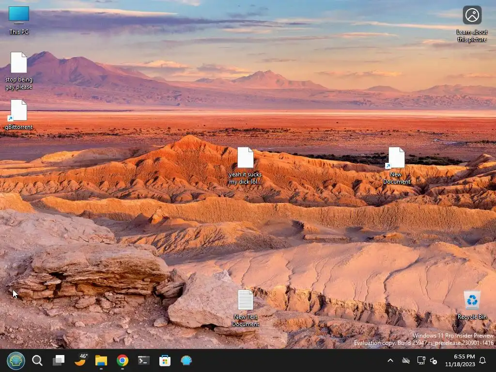
Task: Open network settings via wired display tray icon
Action: [421, 360]
